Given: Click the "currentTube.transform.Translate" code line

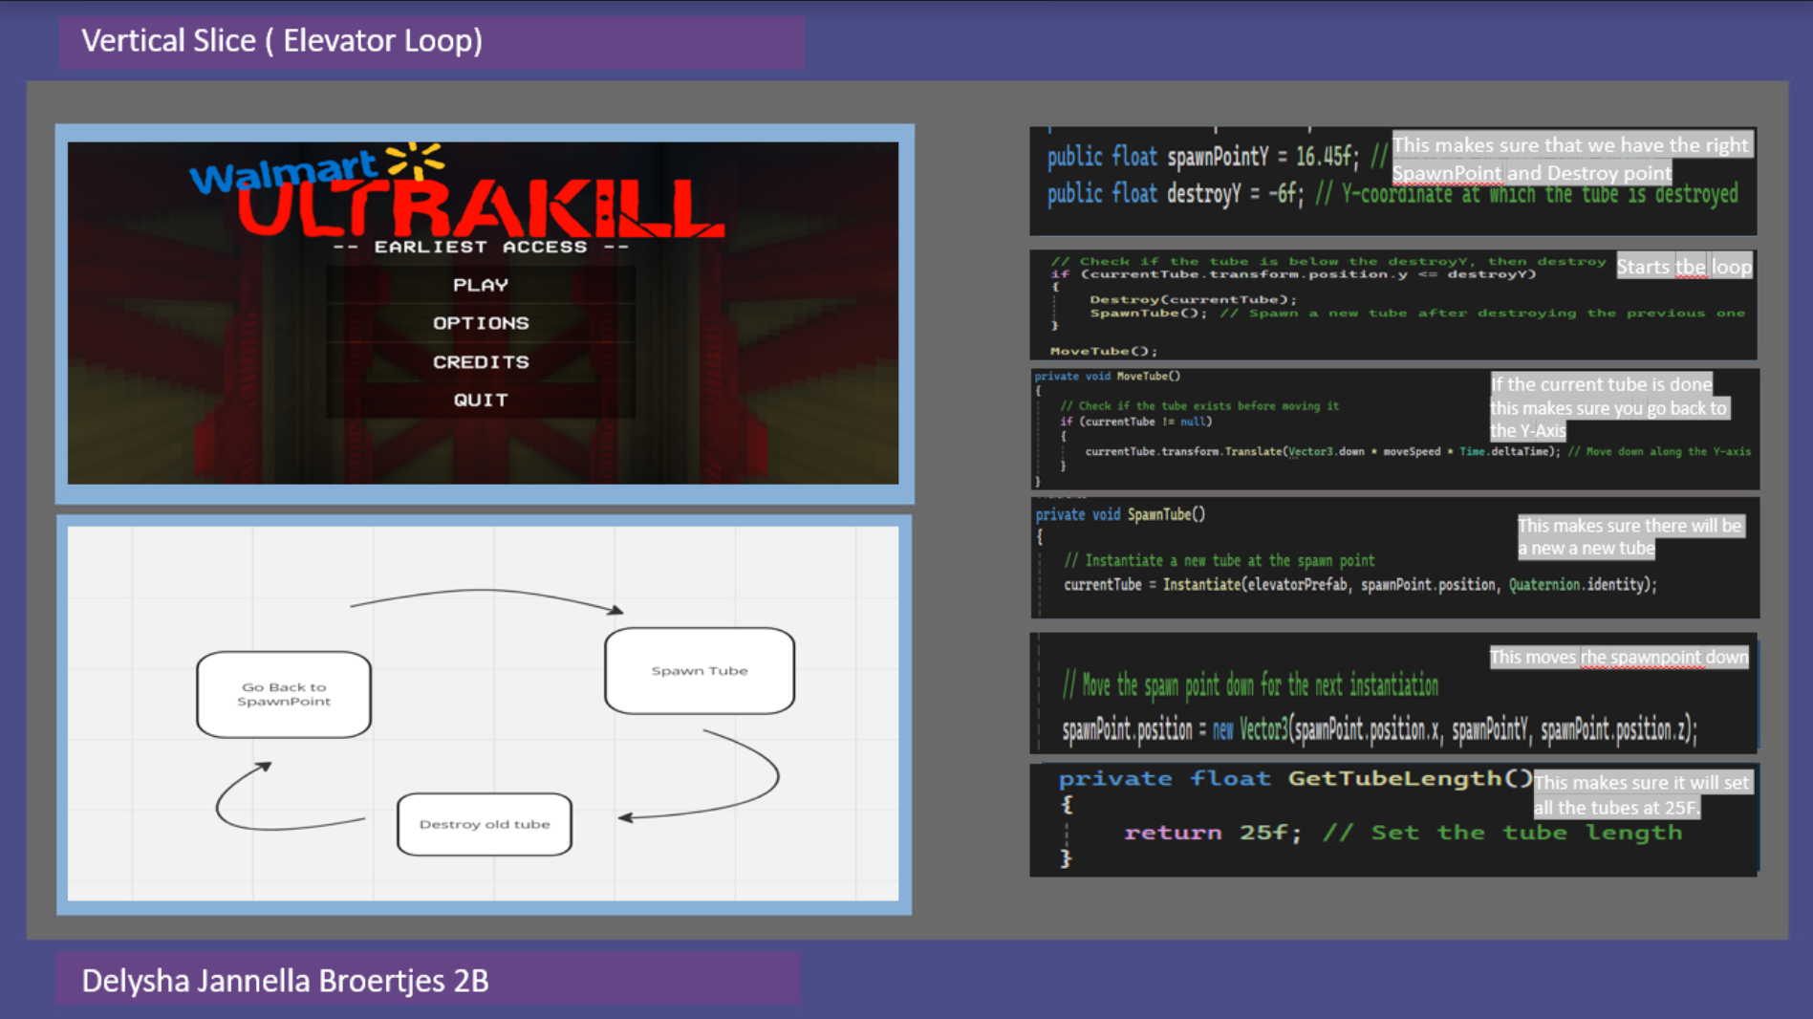Looking at the screenshot, I should 1417,451.
